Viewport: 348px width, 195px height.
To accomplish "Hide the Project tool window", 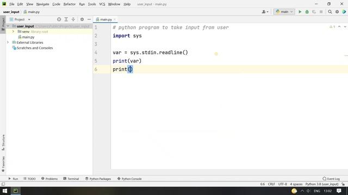I will point(89,19).
